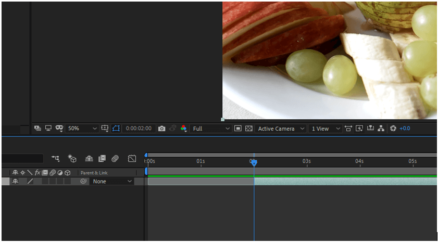
Task: Click the Quality column header icon
Action: [30, 173]
